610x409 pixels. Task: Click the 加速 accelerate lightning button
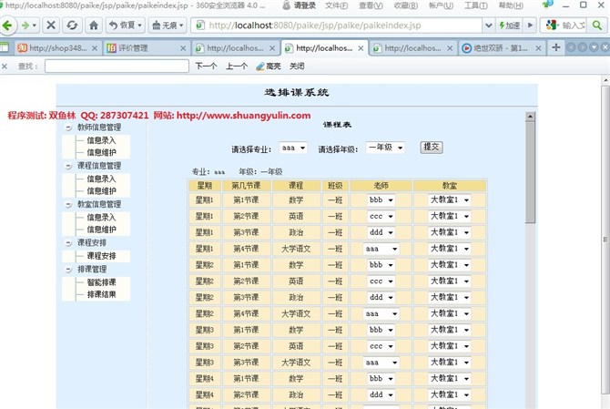pyautogui.click(x=509, y=26)
